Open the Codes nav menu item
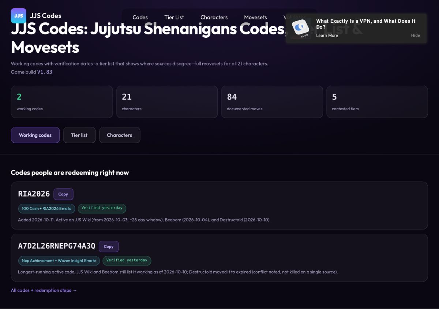439x309 pixels. (x=140, y=17)
